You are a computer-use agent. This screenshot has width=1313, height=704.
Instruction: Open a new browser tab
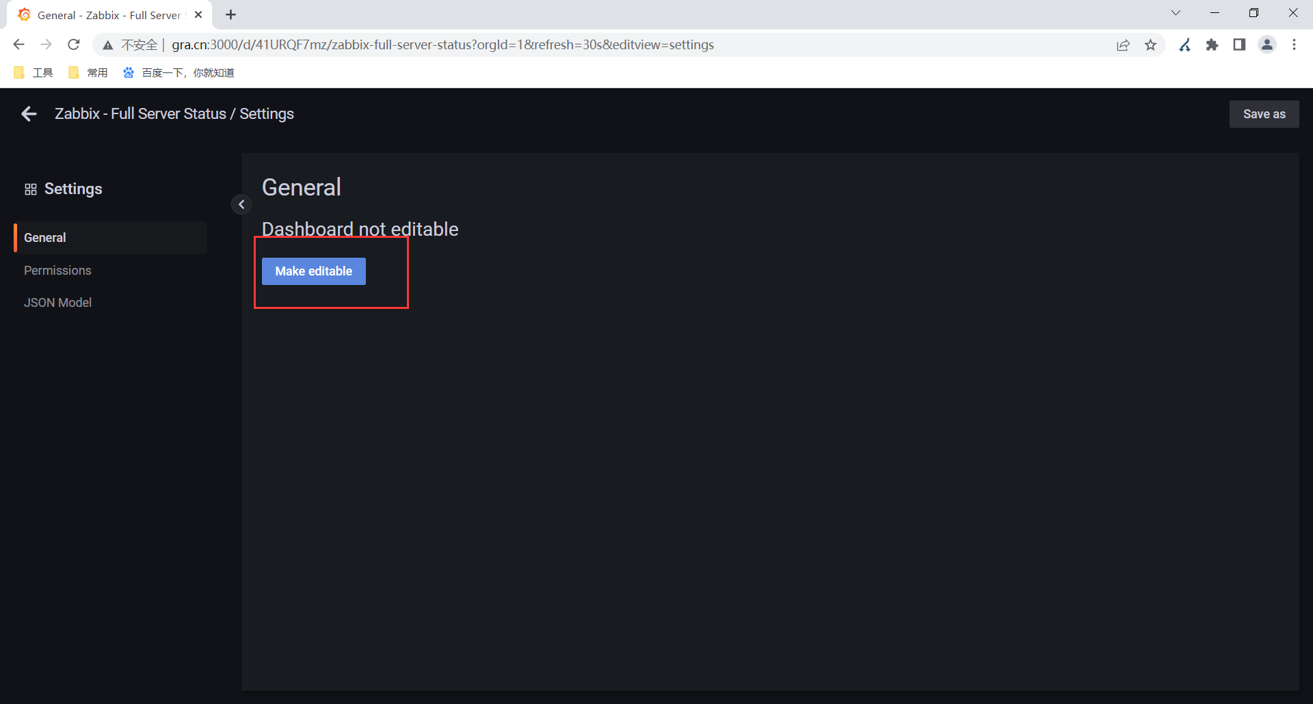coord(231,14)
